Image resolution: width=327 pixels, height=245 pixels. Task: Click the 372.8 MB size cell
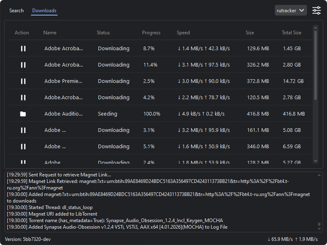[x=258, y=81]
